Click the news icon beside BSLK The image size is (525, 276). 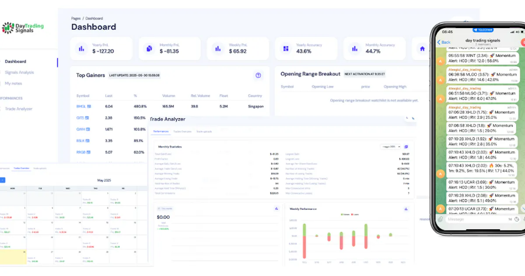pos(88,141)
